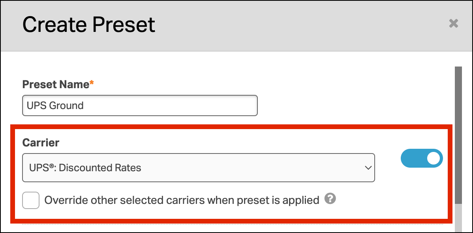Click the 'Create Preset' dialog title
Image resolution: width=473 pixels, height=233 pixels.
pos(89,24)
